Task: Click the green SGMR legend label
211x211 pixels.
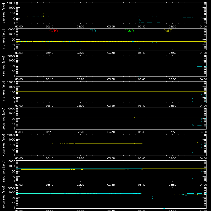Action: coord(129,31)
